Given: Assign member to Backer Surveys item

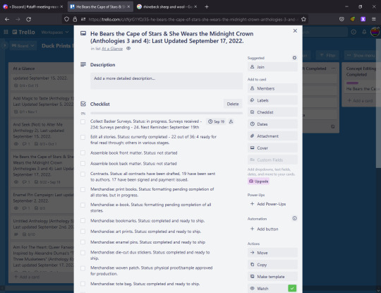Looking at the screenshot, I should [x=231, y=121].
